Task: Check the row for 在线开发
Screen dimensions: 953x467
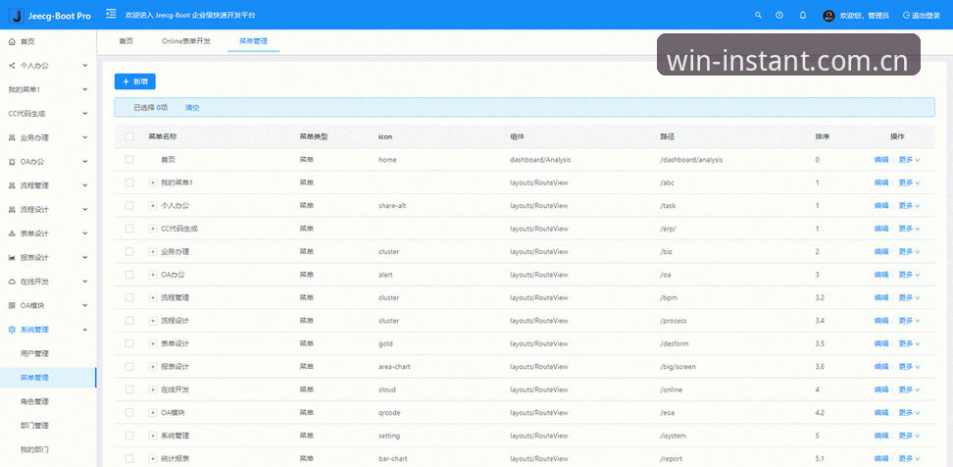Action: click(x=129, y=389)
